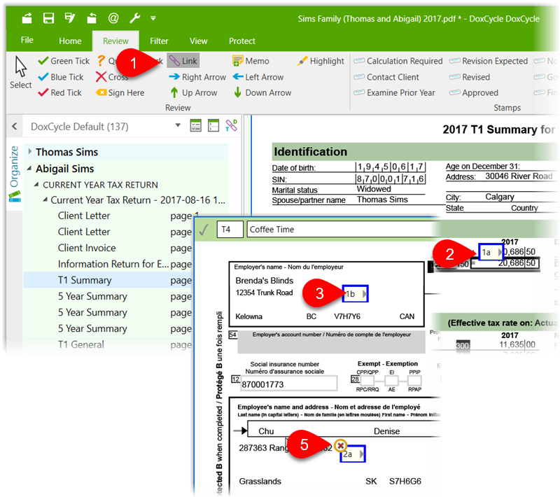Click 'Brenda's Blinds' employer name text
This screenshot has width=560, height=497.
click(x=265, y=281)
